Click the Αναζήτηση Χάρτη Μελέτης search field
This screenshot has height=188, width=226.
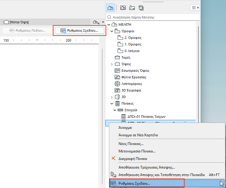[153, 17]
